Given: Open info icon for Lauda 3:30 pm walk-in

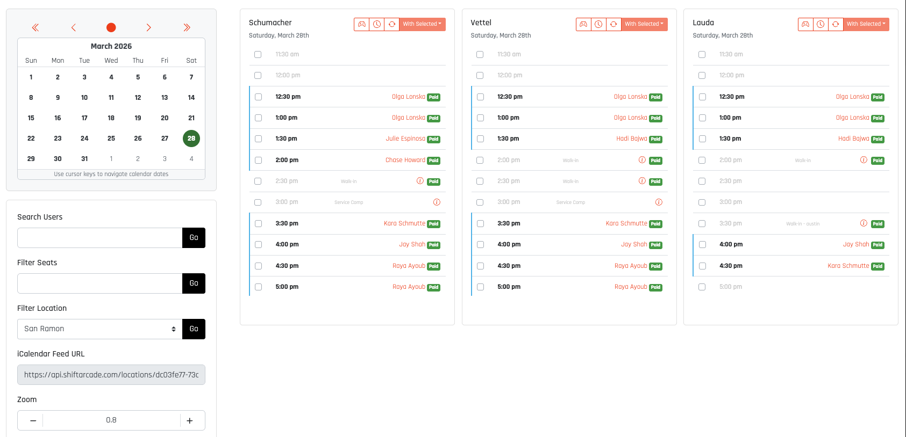Looking at the screenshot, I should (864, 223).
